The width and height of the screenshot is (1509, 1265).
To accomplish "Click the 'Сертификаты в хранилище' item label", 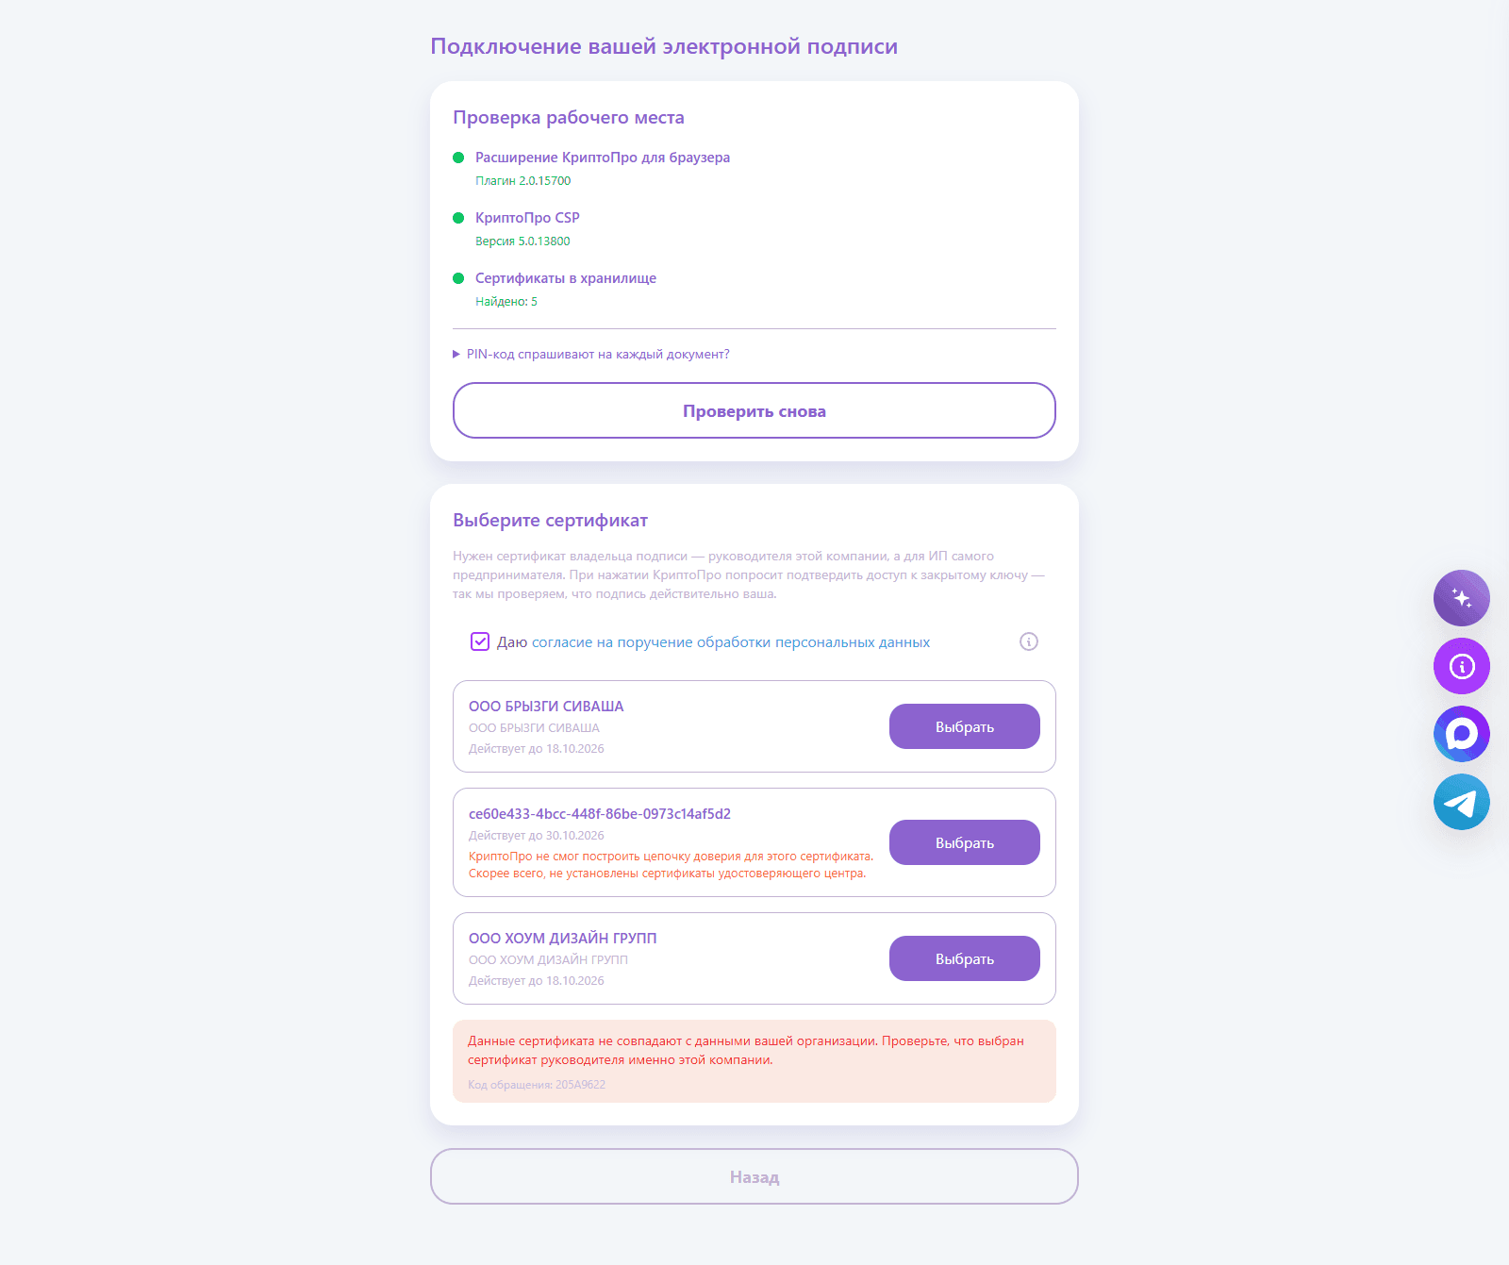I will (x=566, y=278).
